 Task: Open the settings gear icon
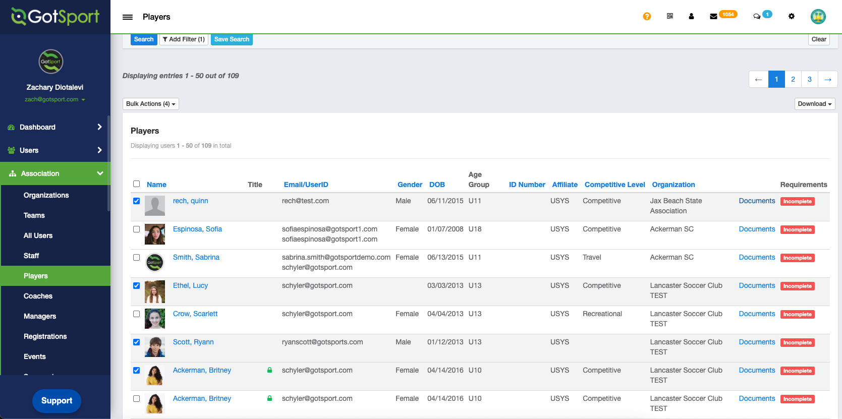coord(792,17)
